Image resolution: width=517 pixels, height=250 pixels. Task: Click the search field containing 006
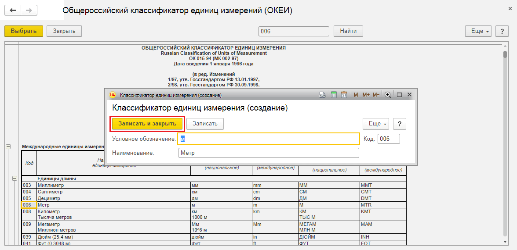point(294,31)
